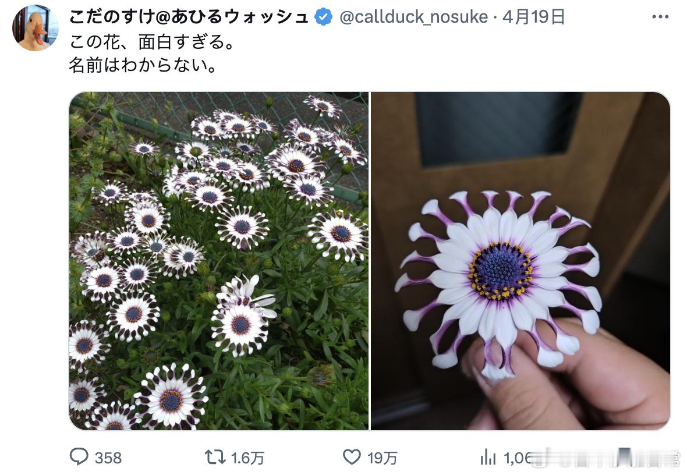Click the 19万 like count
Screen dimensions: 687x475
(383, 458)
